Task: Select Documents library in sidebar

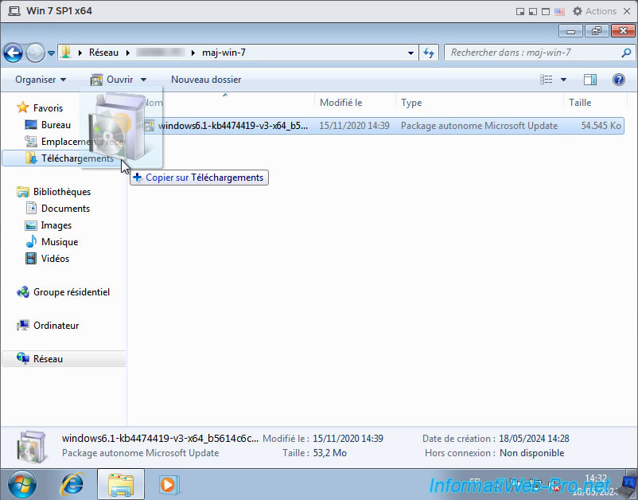Action: click(65, 209)
